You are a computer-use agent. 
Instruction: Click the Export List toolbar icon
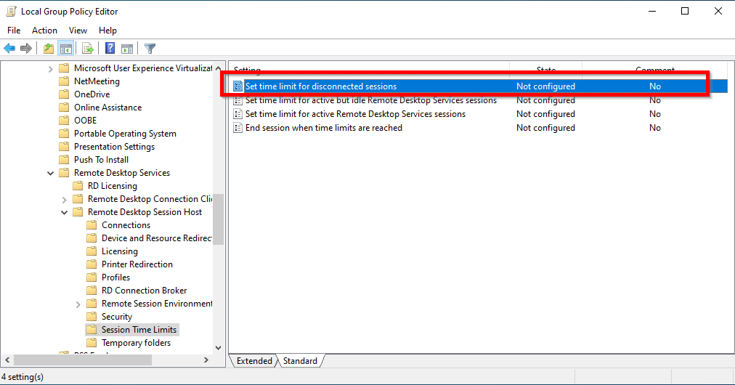point(88,49)
